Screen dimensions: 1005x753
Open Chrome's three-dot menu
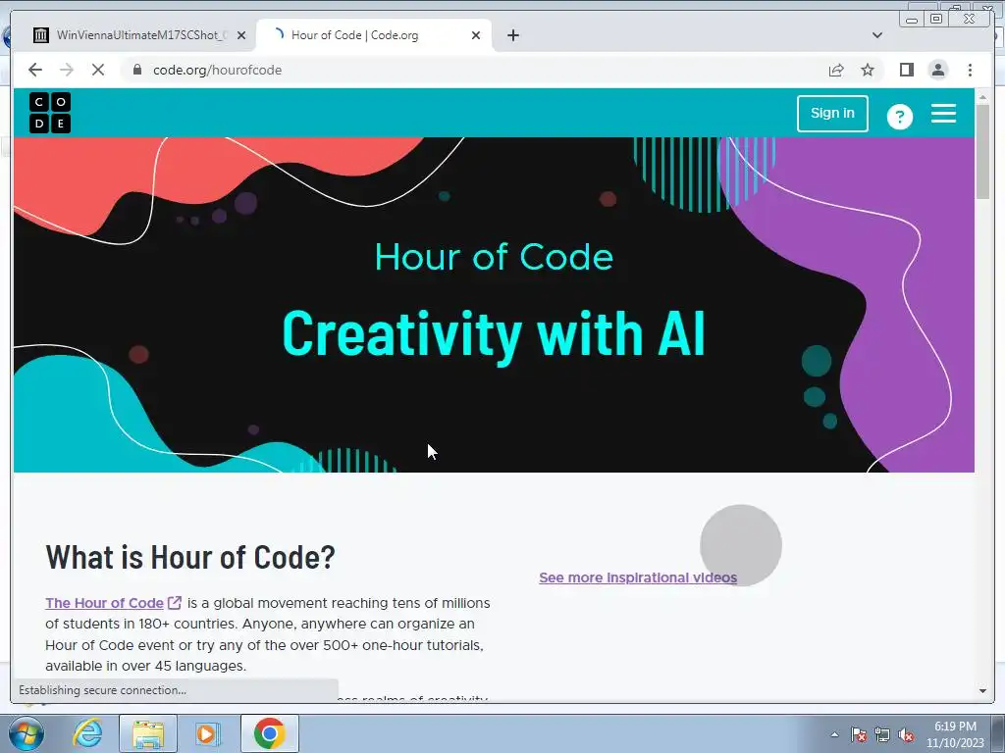pos(970,70)
